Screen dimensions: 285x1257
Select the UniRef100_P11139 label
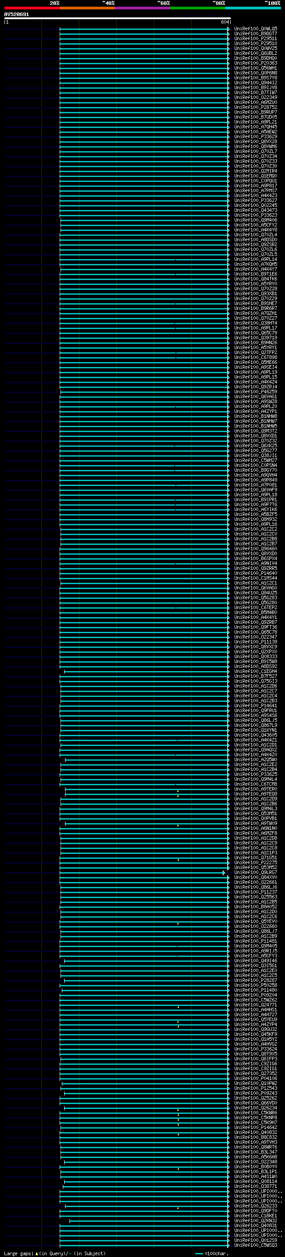pos(256,642)
